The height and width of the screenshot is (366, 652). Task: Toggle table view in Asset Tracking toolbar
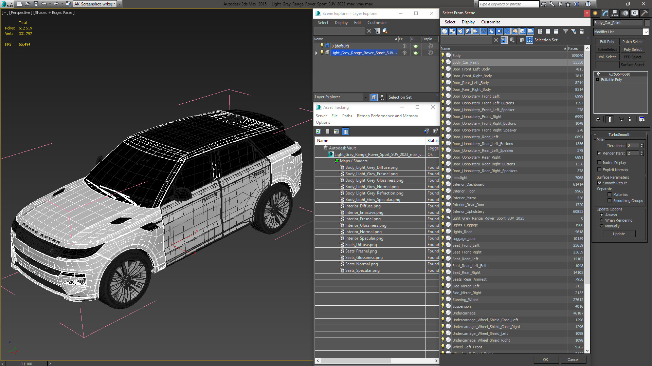point(346,131)
